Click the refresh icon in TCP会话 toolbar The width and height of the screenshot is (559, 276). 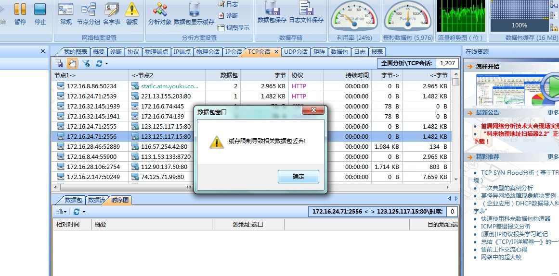pos(99,63)
